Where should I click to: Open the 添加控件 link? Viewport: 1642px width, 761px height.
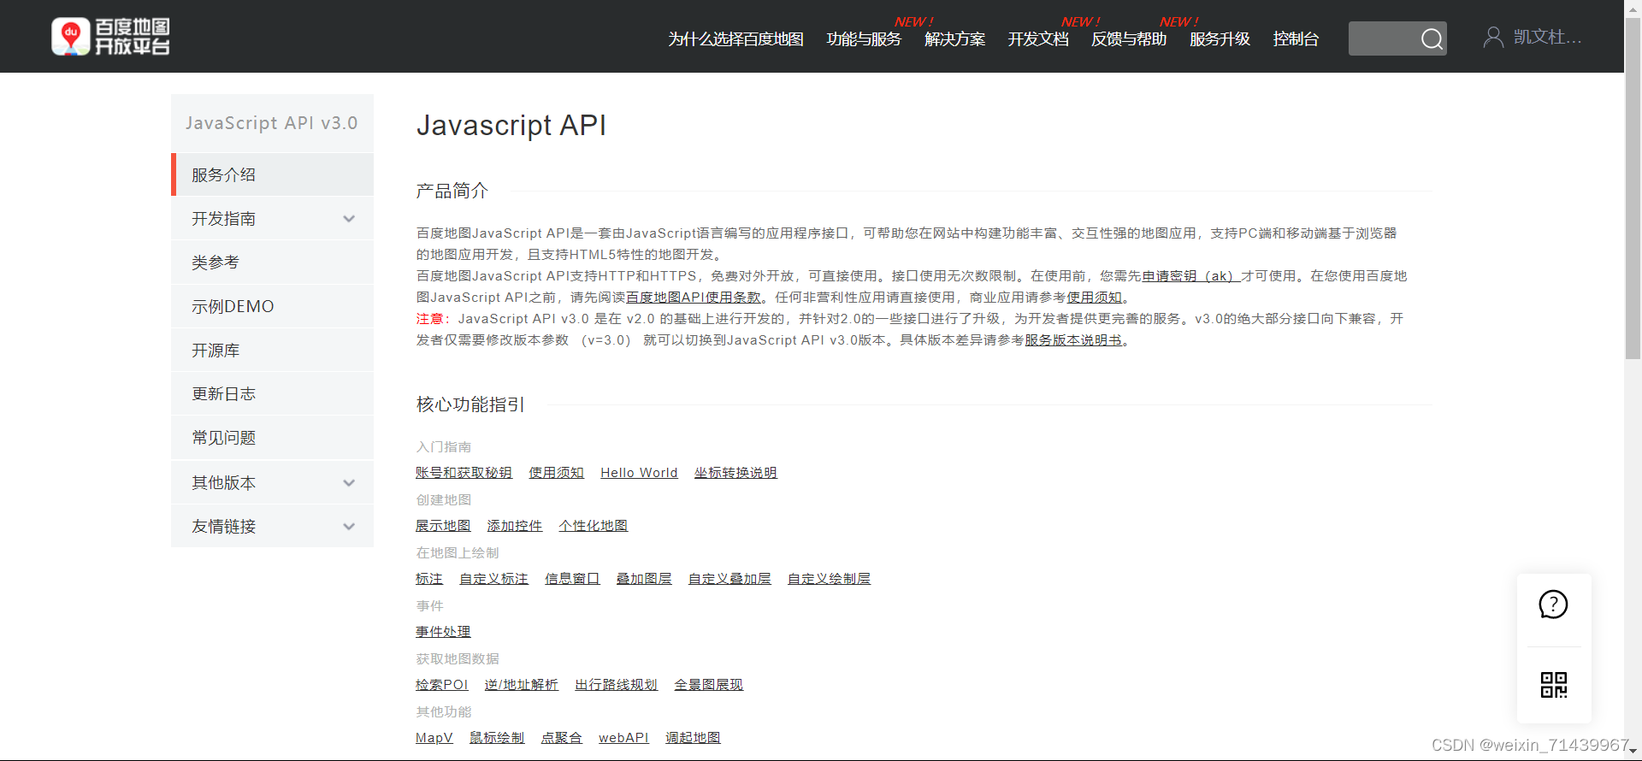515,526
